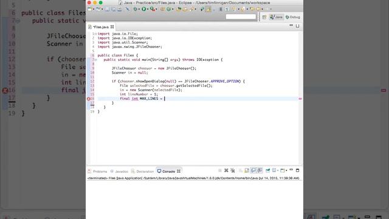Toggle Mark Occurrences highlighter icon
Image resolution: width=389 pixels, height=219 pixels.
(x=208, y=9)
